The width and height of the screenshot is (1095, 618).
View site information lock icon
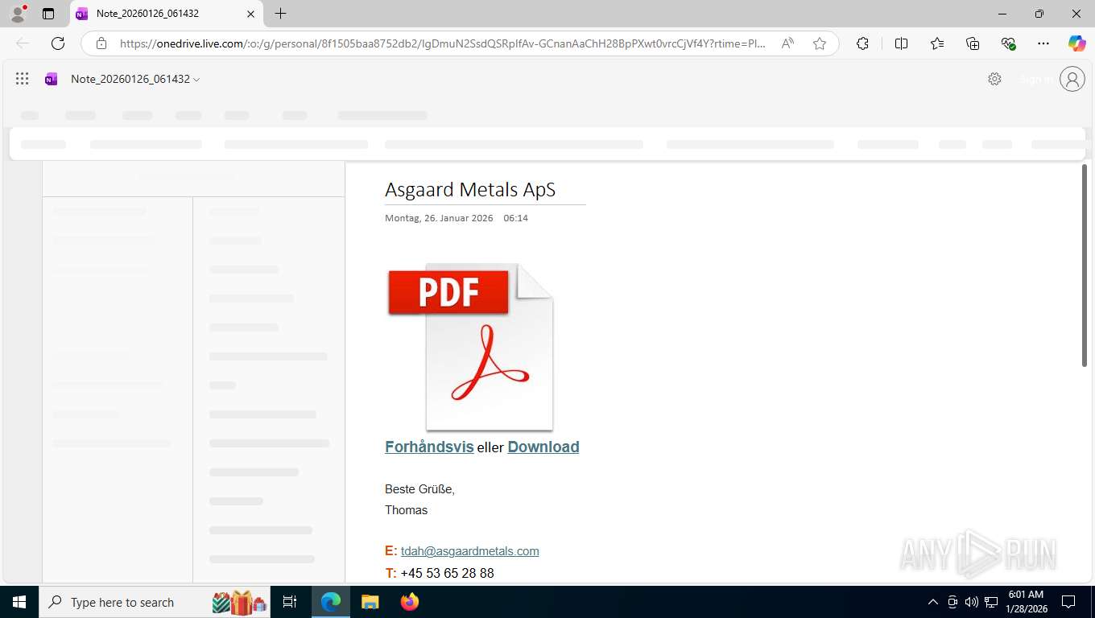101,43
